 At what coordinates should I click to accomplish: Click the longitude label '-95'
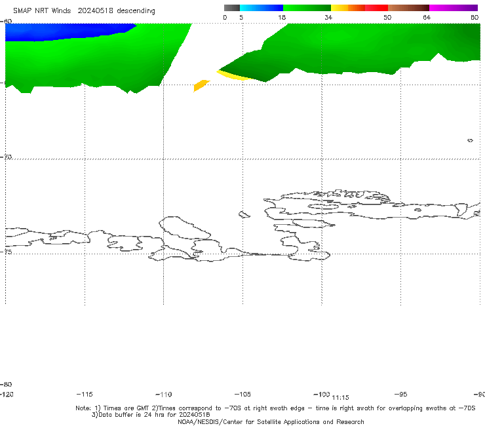(x=401, y=394)
